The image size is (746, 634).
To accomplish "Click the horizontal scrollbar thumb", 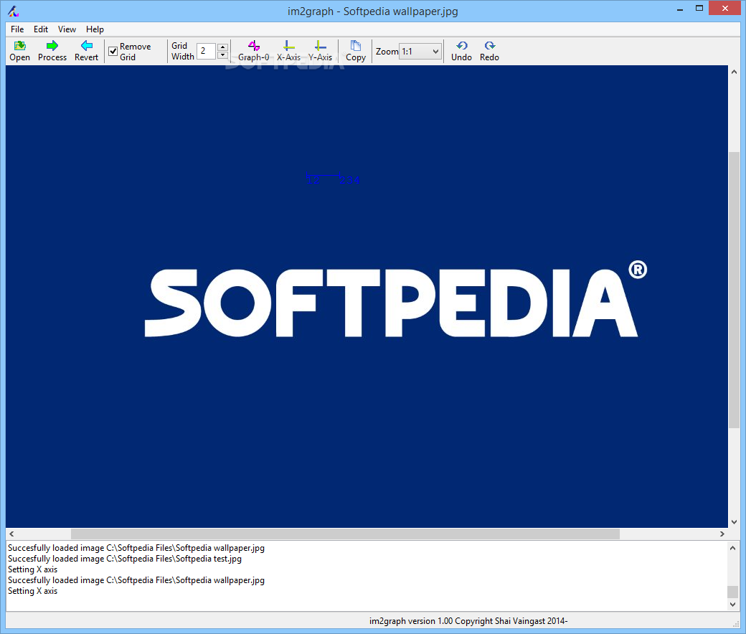I will coord(346,534).
